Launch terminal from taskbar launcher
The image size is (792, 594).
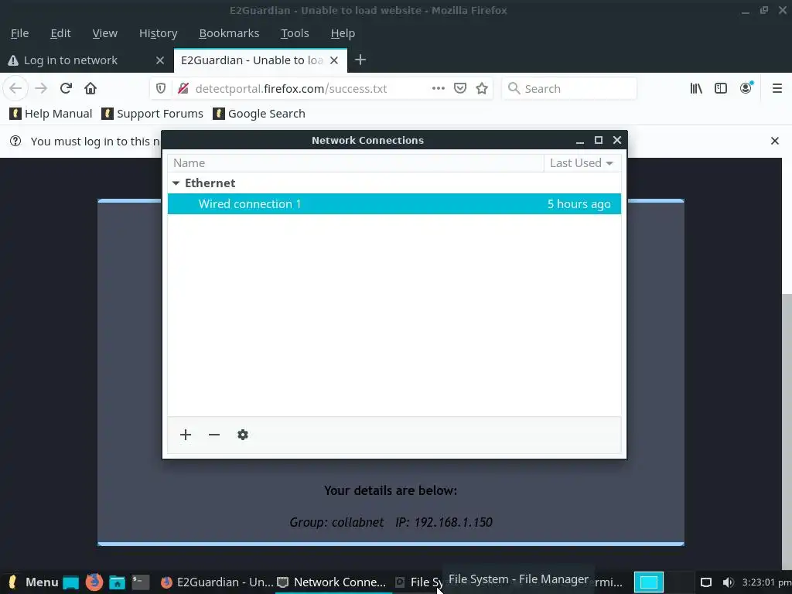tap(141, 582)
